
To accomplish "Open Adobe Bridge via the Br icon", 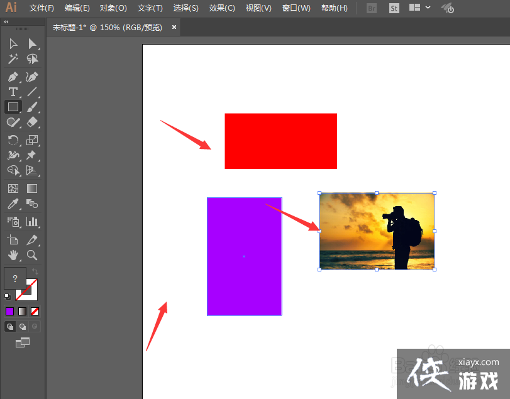I will point(371,8).
